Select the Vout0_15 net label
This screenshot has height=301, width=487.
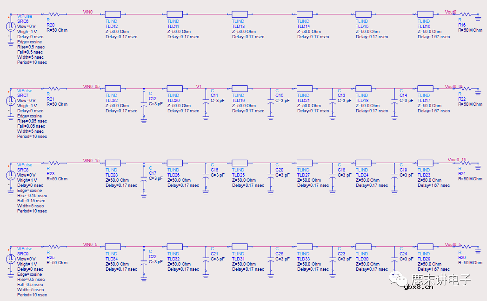point(456,159)
